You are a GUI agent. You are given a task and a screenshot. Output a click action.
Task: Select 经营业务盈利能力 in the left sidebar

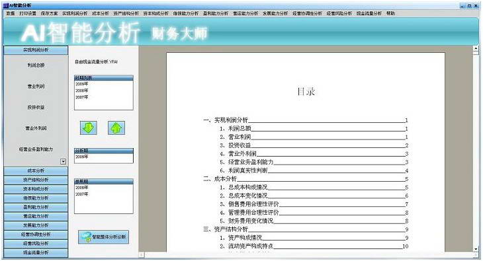(x=36, y=149)
